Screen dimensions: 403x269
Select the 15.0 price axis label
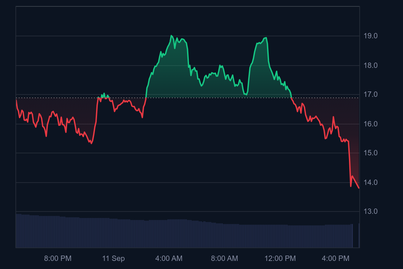pyautogui.click(x=370, y=153)
